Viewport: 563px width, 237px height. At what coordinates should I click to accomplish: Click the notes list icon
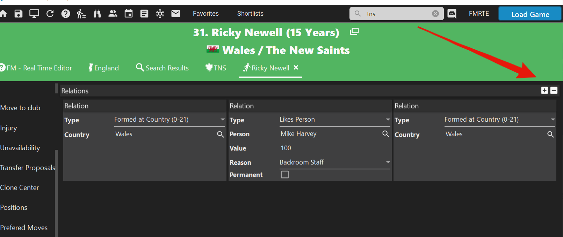[144, 14]
